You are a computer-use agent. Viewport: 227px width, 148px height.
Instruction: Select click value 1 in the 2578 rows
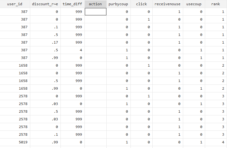tap(142, 96)
